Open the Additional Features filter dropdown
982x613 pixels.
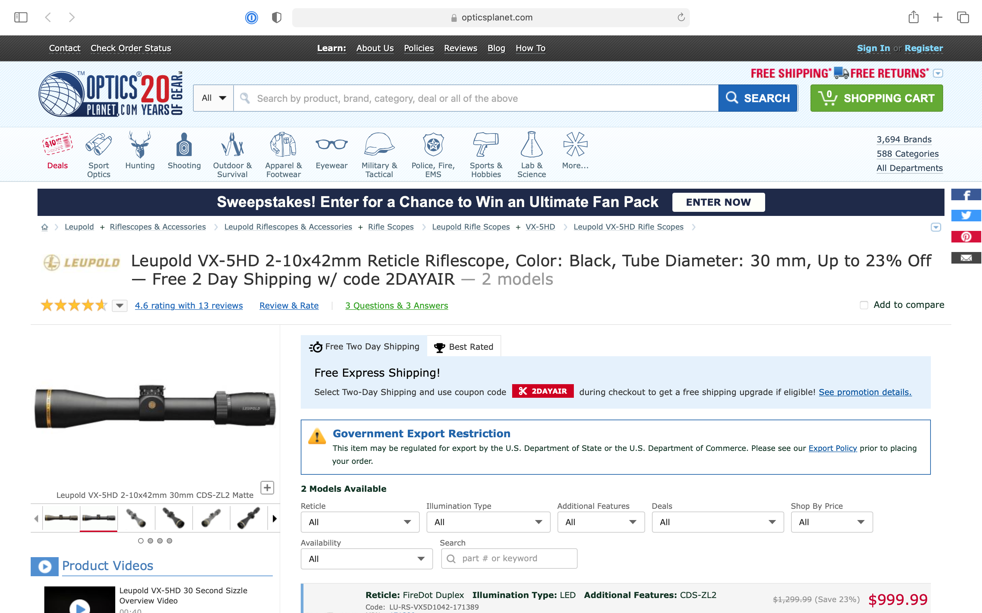click(601, 522)
